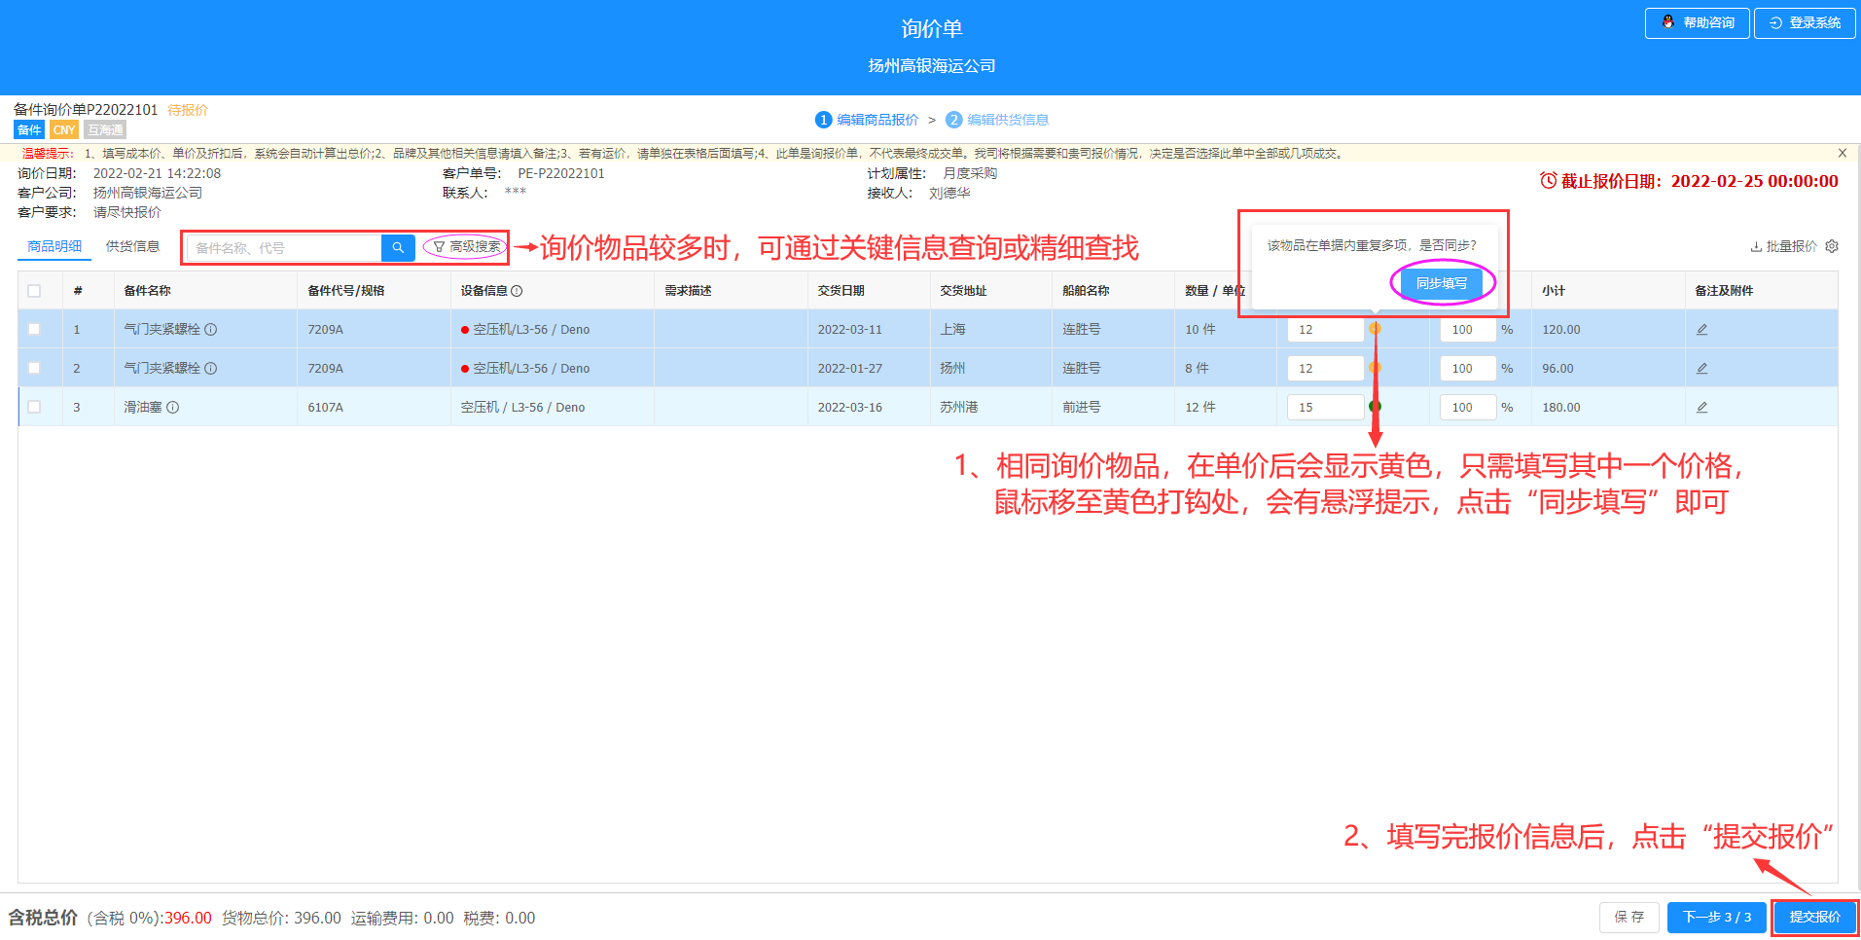This screenshot has width=1861, height=940.
Task: Click the 保存 save button
Action: point(1629,918)
